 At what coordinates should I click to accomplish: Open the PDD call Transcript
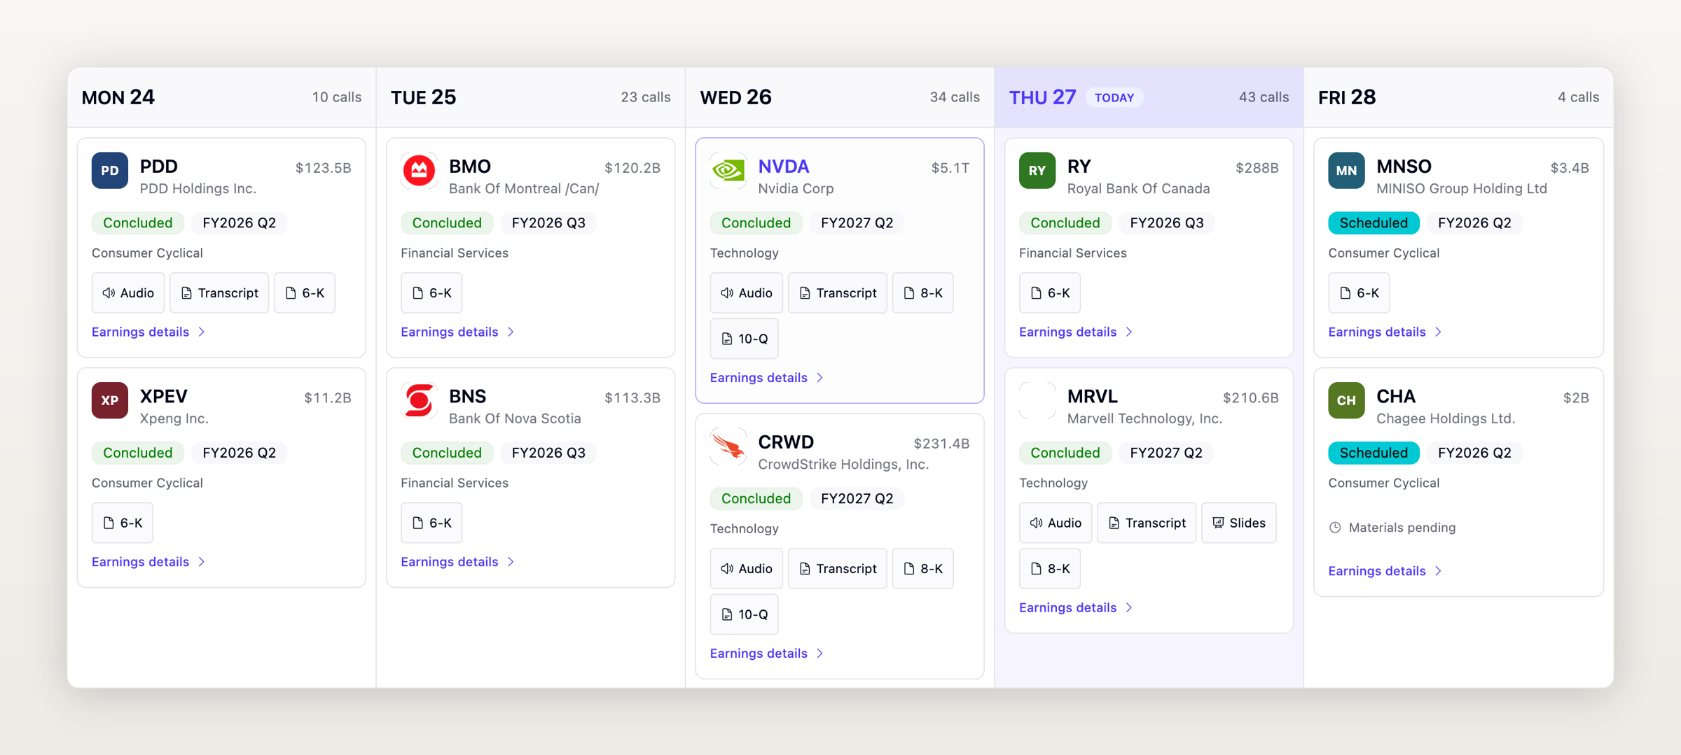[x=219, y=293]
